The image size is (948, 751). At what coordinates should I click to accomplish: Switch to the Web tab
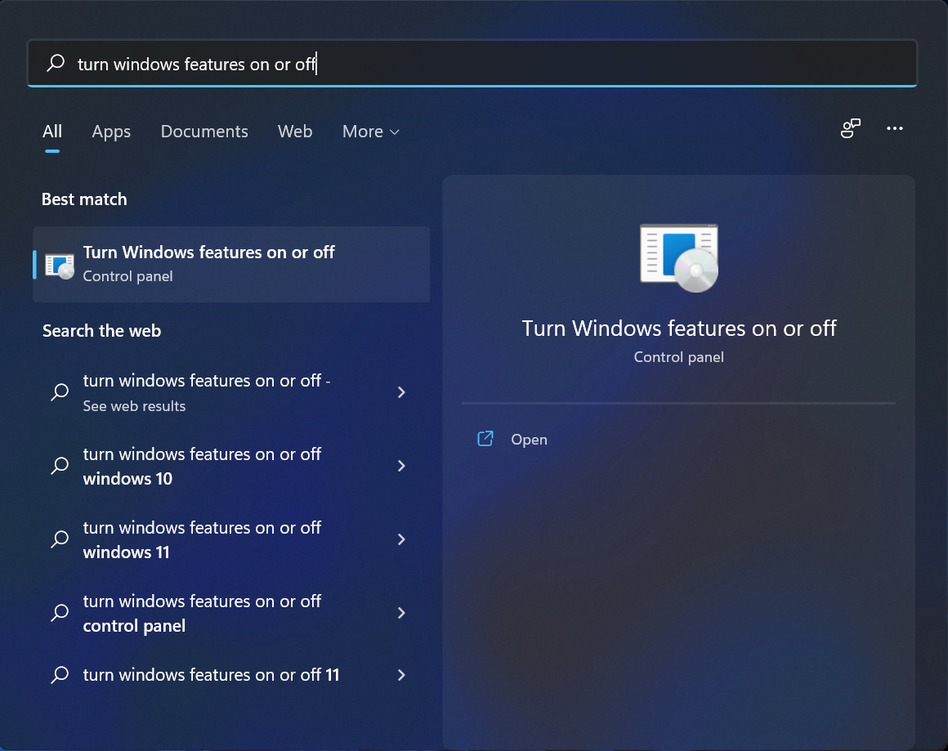[295, 132]
